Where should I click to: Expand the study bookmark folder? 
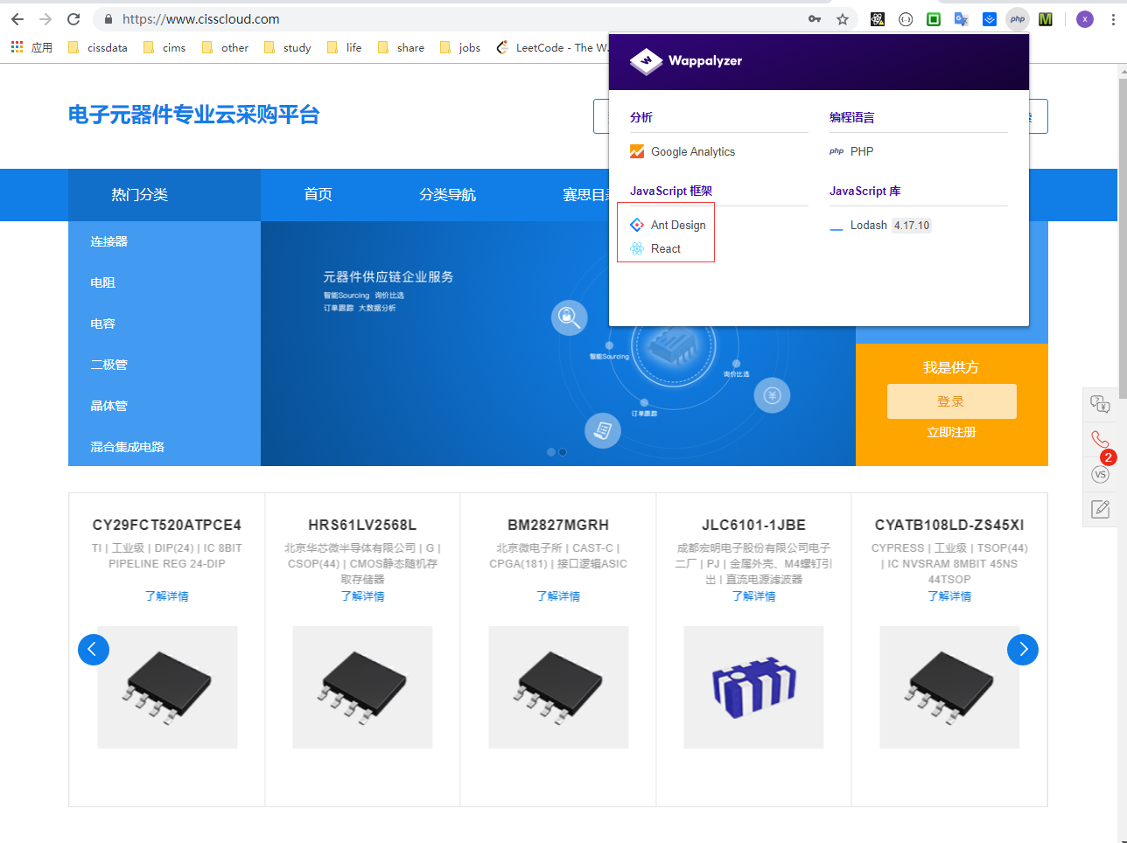[287, 47]
